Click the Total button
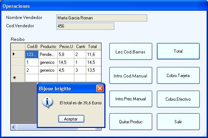 click(178, 51)
